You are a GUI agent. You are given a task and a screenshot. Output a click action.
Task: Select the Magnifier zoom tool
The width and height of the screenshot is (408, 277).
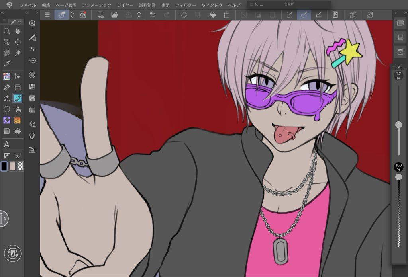point(7,31)
